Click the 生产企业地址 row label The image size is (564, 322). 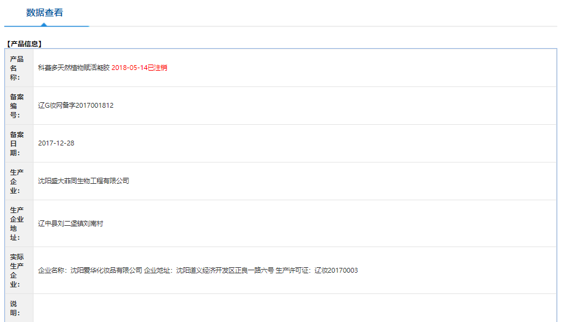click(17, 223)
